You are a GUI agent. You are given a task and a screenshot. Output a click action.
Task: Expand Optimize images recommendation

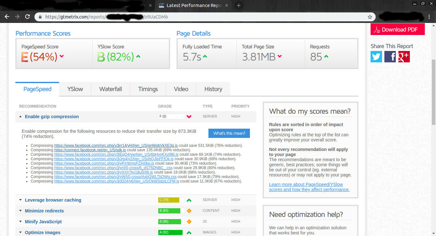[20, 232]
